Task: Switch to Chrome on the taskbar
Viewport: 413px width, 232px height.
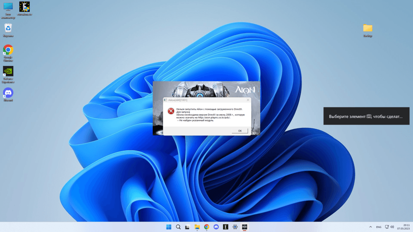Action: click(206, 227)
